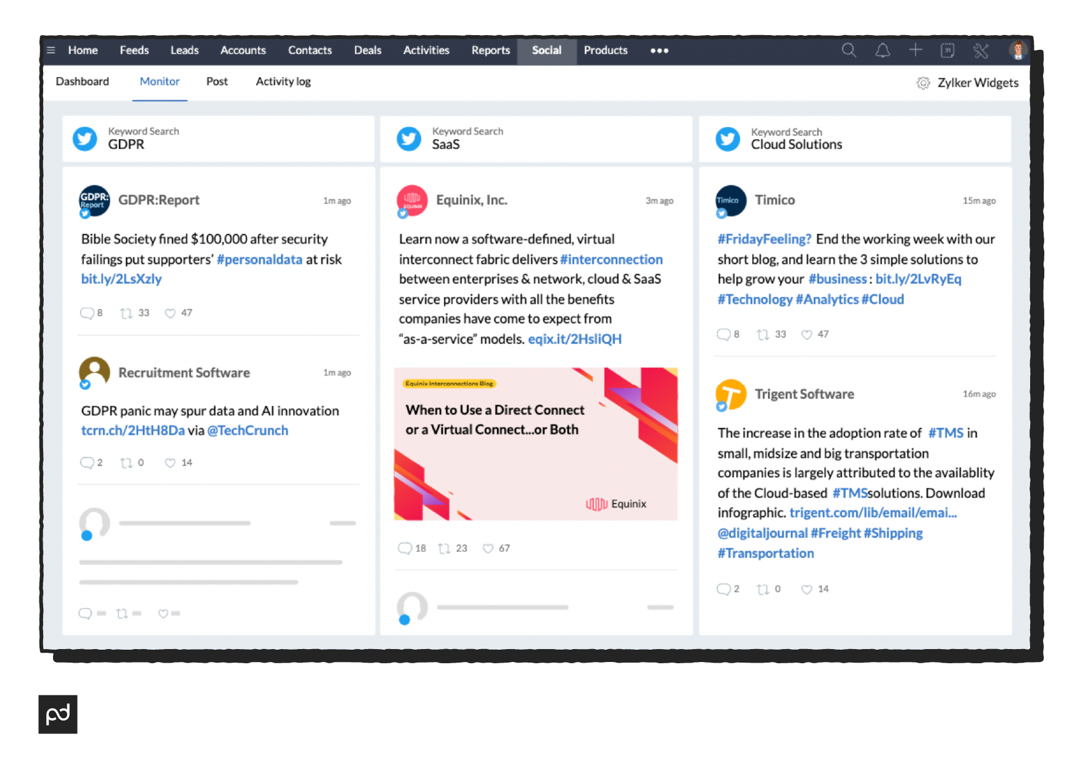Image resolution: width=1085 pixels, height=771 pixels.
Task: Click the Twitter icon in SaaS column
Action: pos(409,139)
